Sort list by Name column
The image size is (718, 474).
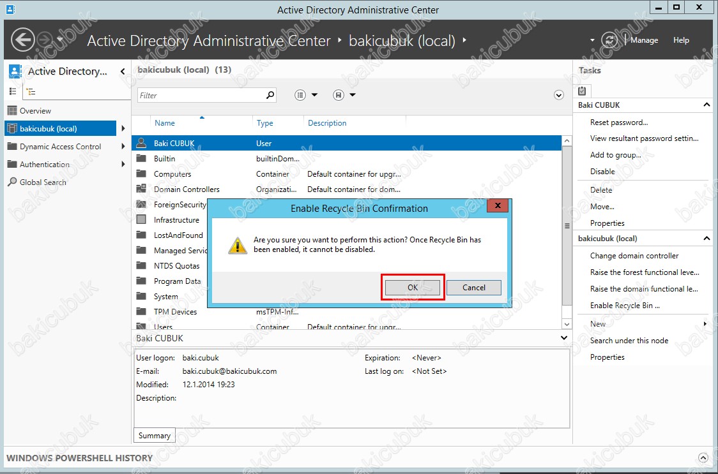(164, 122)
